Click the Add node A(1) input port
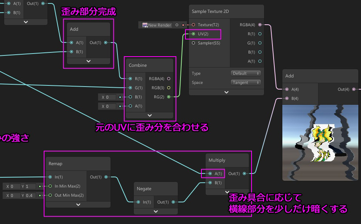Viewport: 361px width, 224px height. coord(71,43)
